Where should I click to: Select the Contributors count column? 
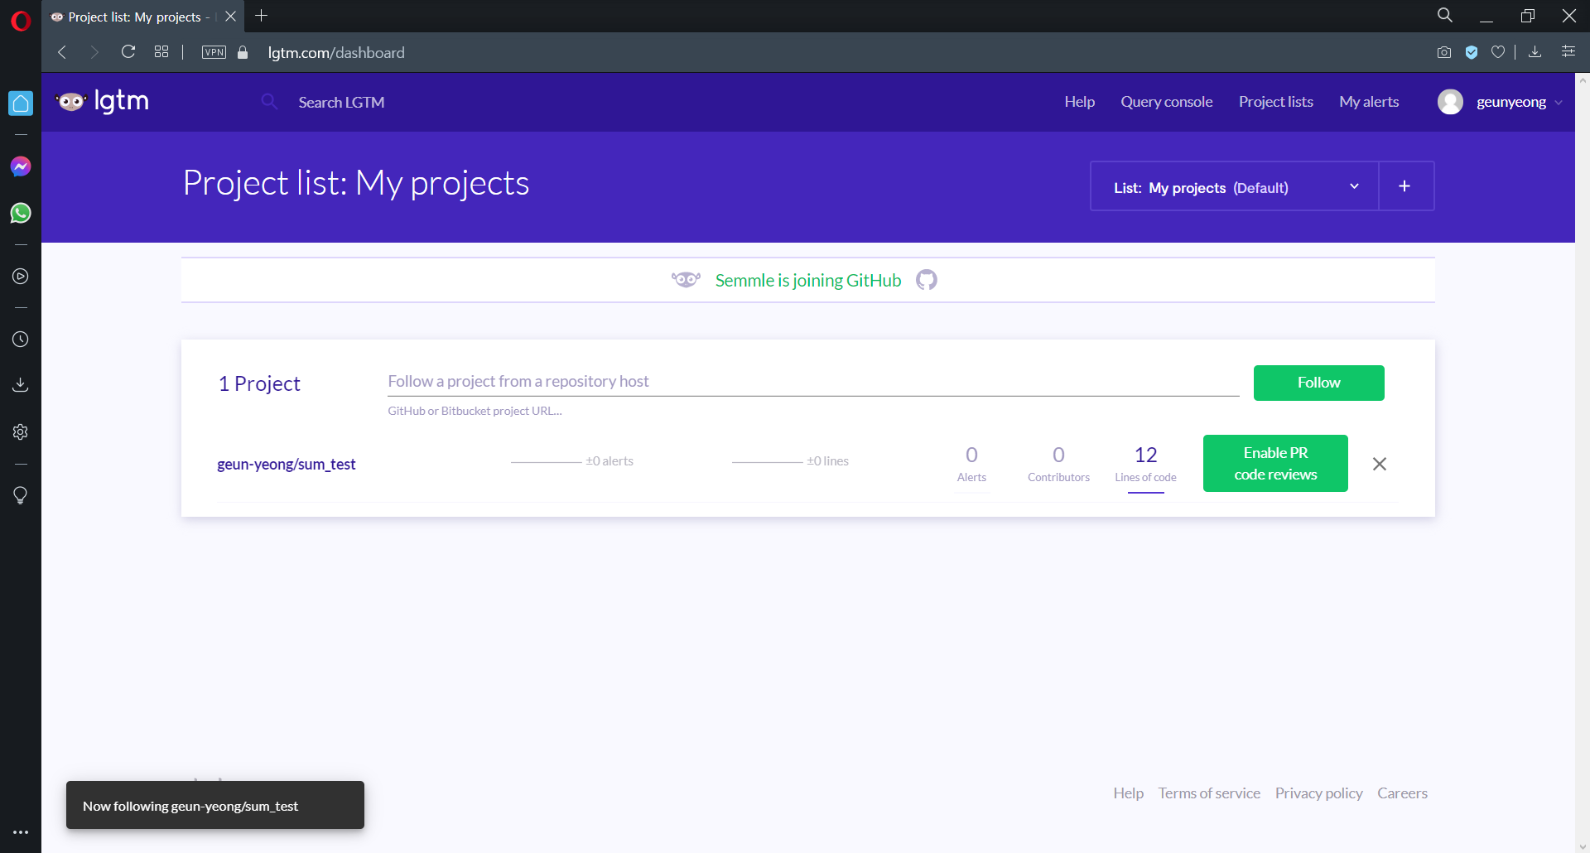(x=1058, y=464)
